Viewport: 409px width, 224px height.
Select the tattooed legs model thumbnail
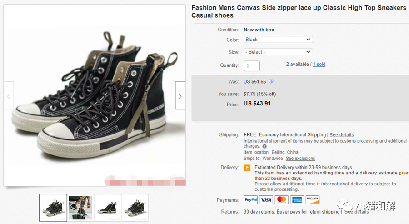[80, 208]
